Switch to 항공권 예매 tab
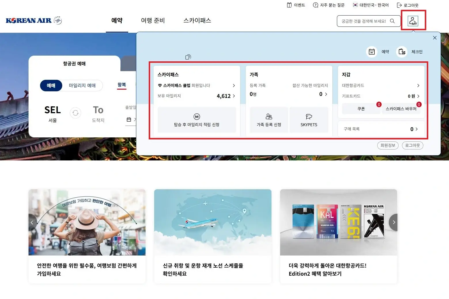 74,64
